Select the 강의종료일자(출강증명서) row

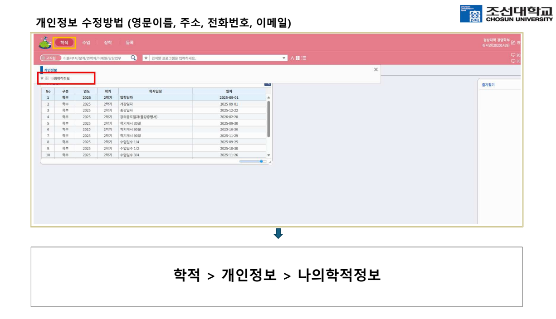point(153,116)
